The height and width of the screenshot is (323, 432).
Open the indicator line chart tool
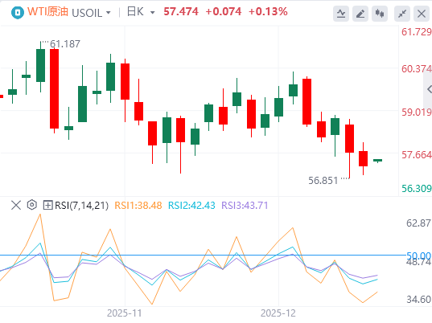341,14
